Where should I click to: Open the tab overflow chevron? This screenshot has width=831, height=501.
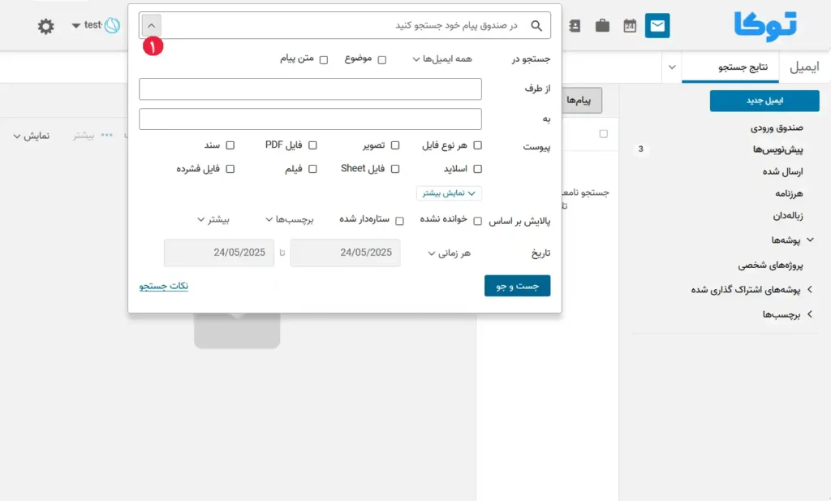coord(672,67)
